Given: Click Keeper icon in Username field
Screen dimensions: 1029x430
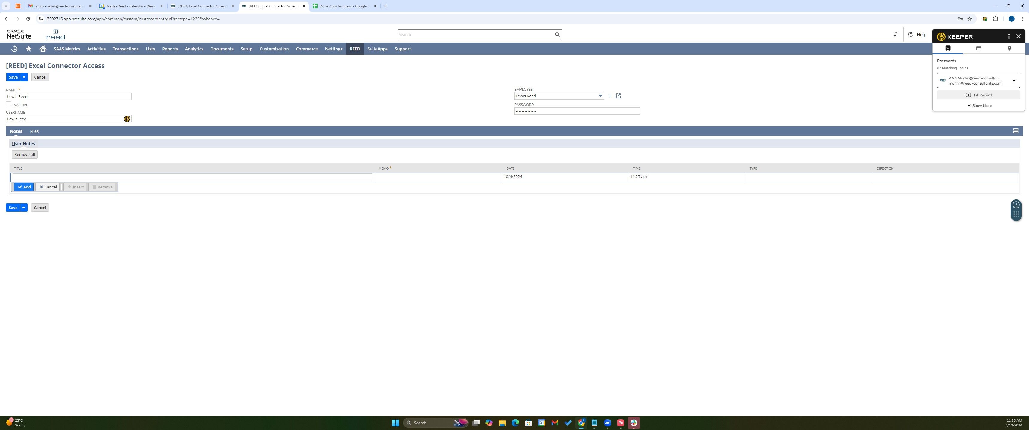Looking at the screenshot, I should (127, 119).
